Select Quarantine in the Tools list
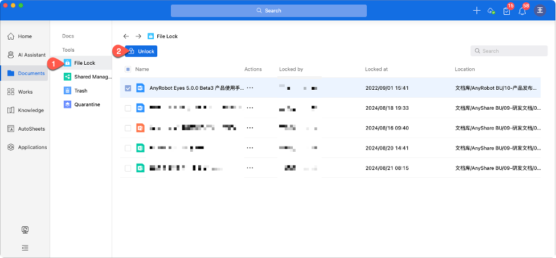This screenshot has width=556, height=258. [x=87, y=105]
